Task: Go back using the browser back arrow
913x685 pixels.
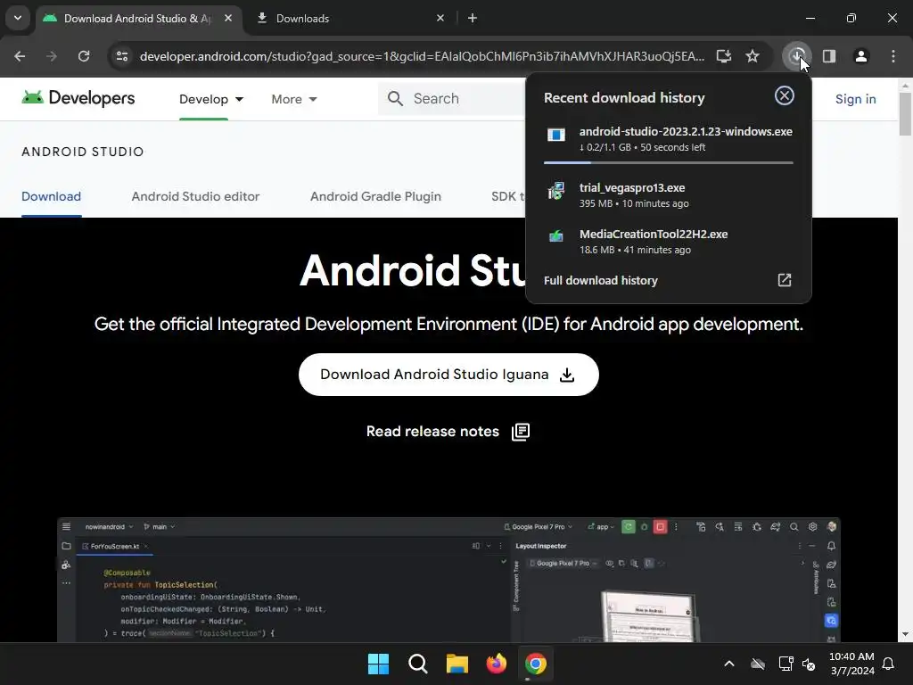Action: tap(20, 56)
